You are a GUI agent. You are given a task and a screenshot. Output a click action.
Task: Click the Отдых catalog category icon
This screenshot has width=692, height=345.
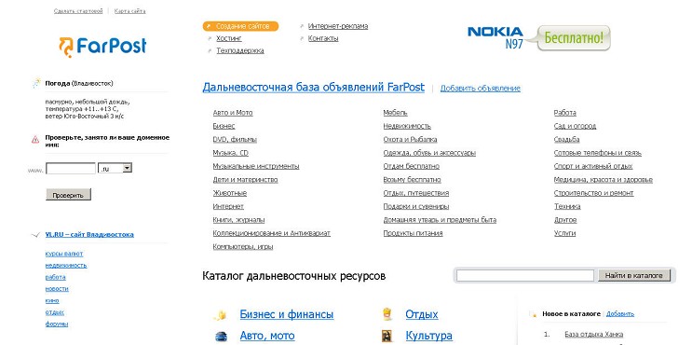pos(387,313)
